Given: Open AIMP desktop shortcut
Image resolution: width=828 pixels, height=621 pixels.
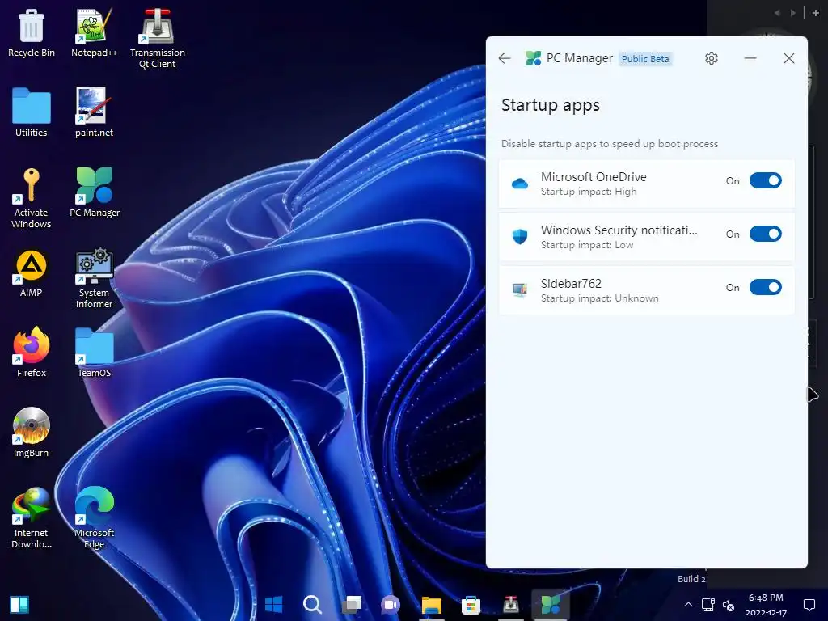Looking at the screenshot, I should (x=32, y=272).
